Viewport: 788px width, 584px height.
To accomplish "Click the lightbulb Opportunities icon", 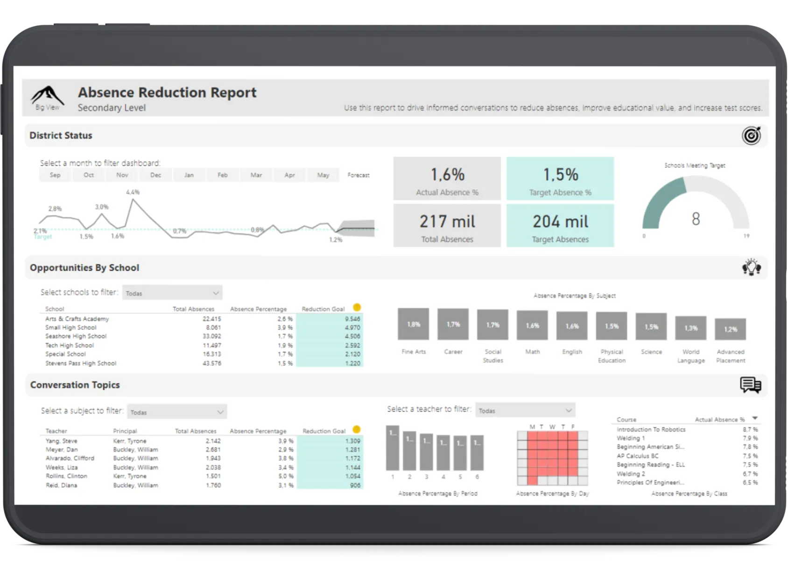I will pos(751,267).
